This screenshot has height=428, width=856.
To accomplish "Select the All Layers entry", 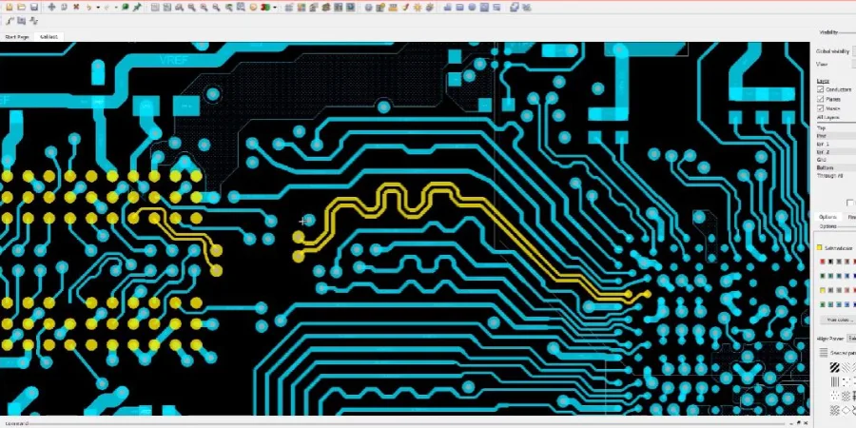I will click(x=828, y=117).
